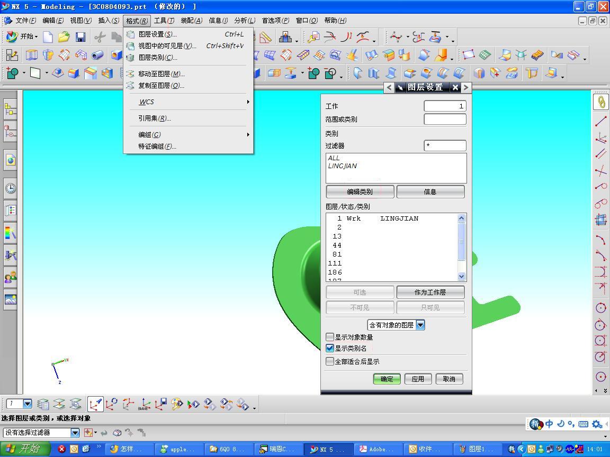610x457 pixels.
Task: Open the 工具 menu
Action: point(164,21)
